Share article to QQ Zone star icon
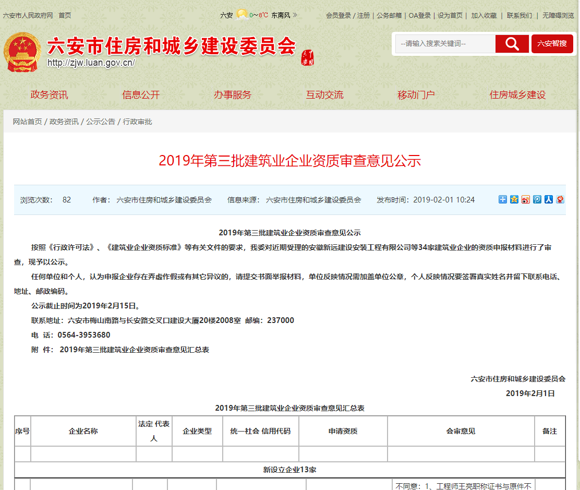Image resolution: width=580 pixels, height=490 pixels. (514, 200)
